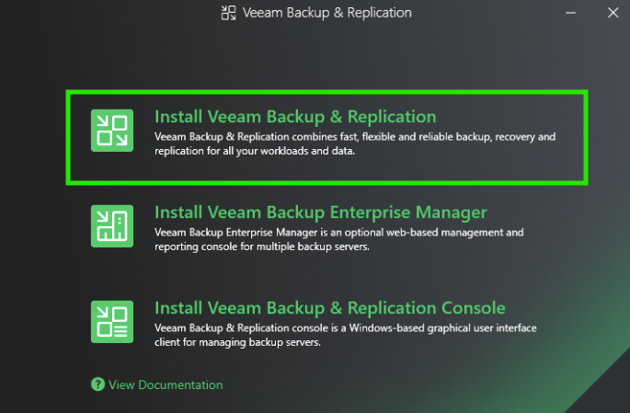The width and height of the screenshot is (630, 413).
Task: Click the empty title bar area left of the logo
Action: click(x=110, y=13)
